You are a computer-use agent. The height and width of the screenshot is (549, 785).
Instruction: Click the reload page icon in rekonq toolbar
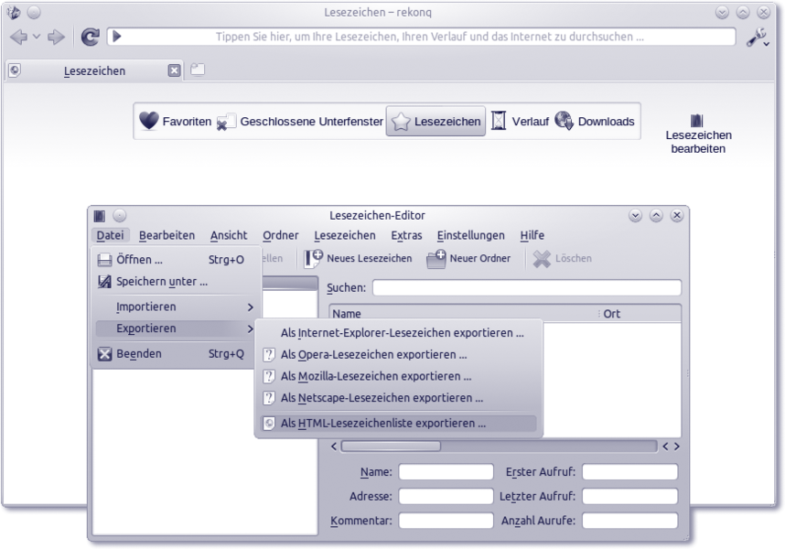point(90,37)
